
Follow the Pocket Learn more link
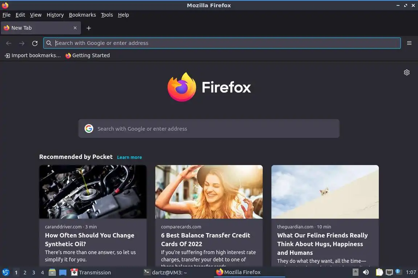tap(129, 157)
